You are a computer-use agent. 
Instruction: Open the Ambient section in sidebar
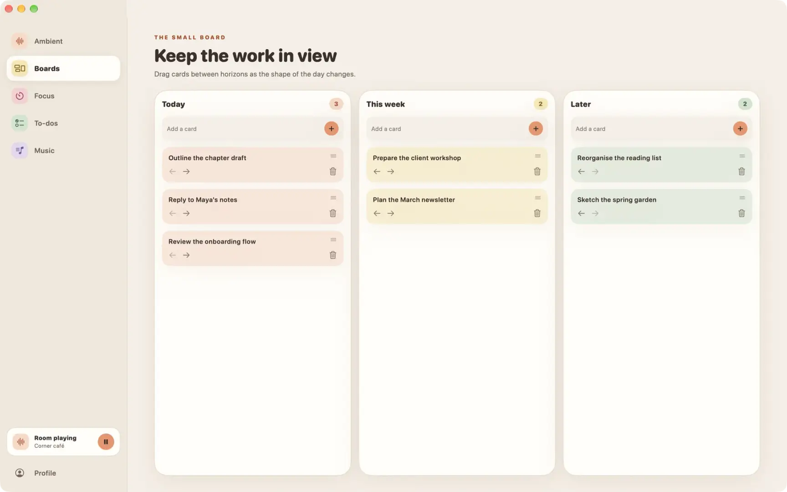click(63, 41)
